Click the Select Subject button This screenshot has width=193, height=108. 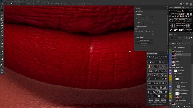point(144,43)
